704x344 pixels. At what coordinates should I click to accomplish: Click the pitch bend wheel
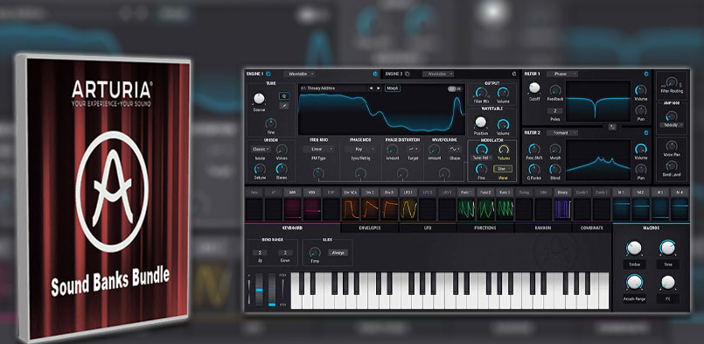pyautogui.click(x=259, y=290)
